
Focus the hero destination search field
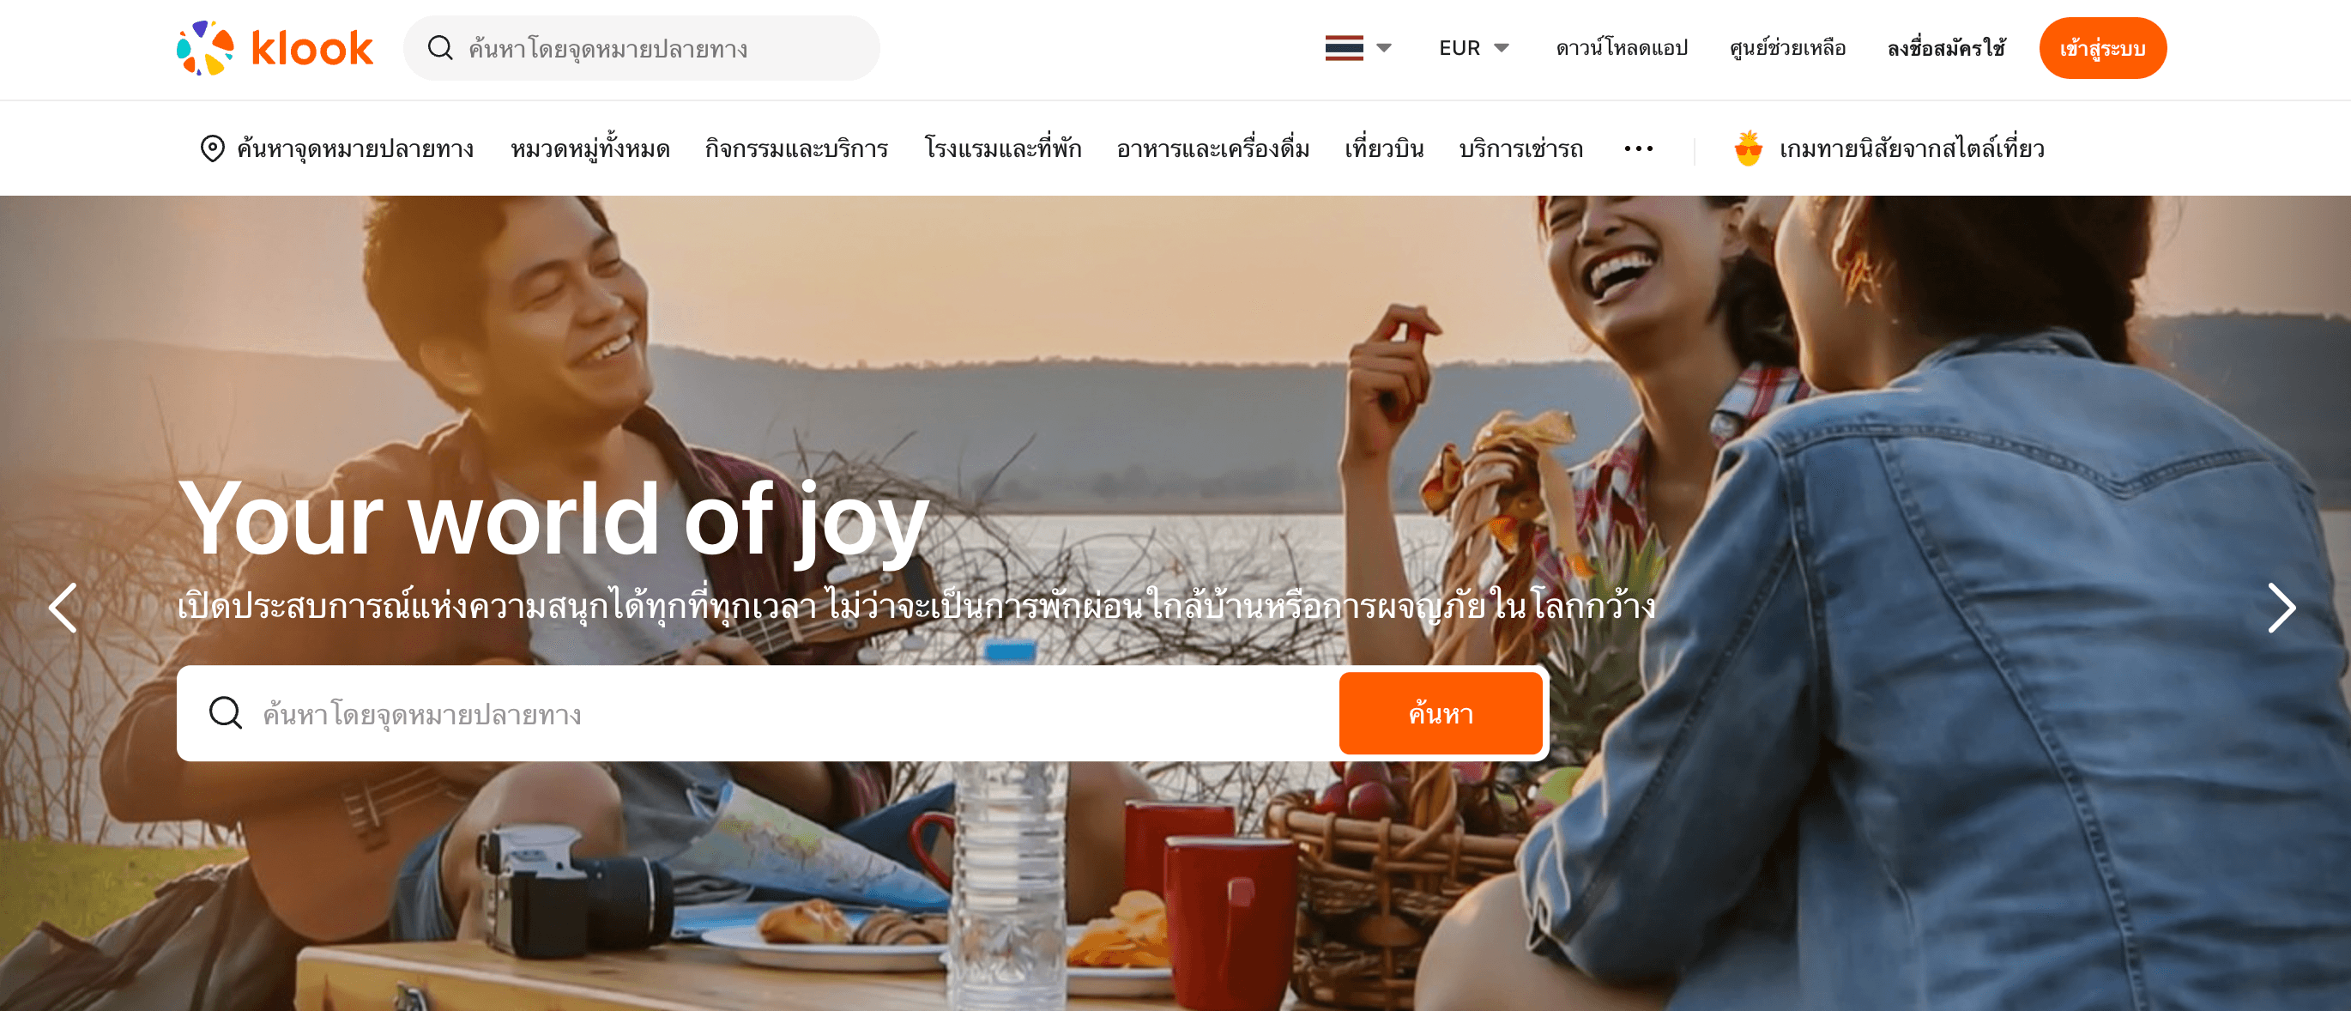(x=758, y=713)
